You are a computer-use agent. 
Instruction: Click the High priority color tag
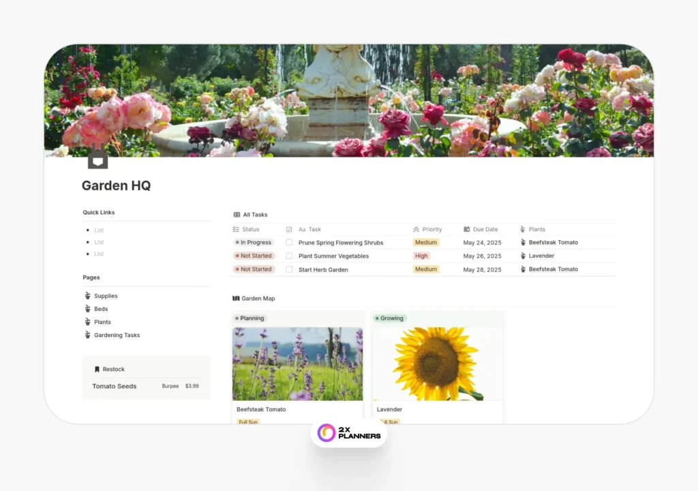(x=421, y=256)
